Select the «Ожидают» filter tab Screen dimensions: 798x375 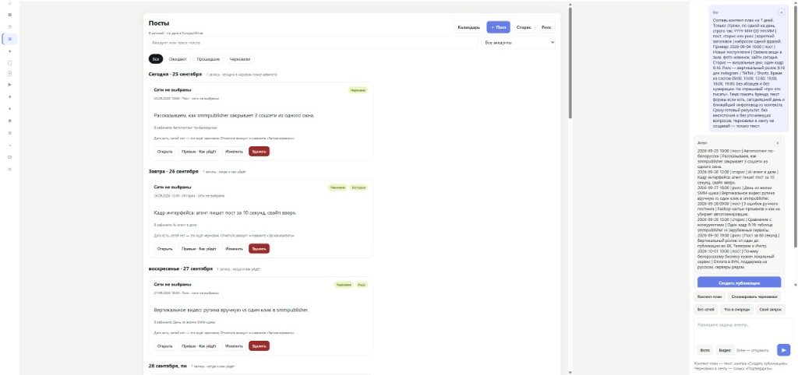178,59
